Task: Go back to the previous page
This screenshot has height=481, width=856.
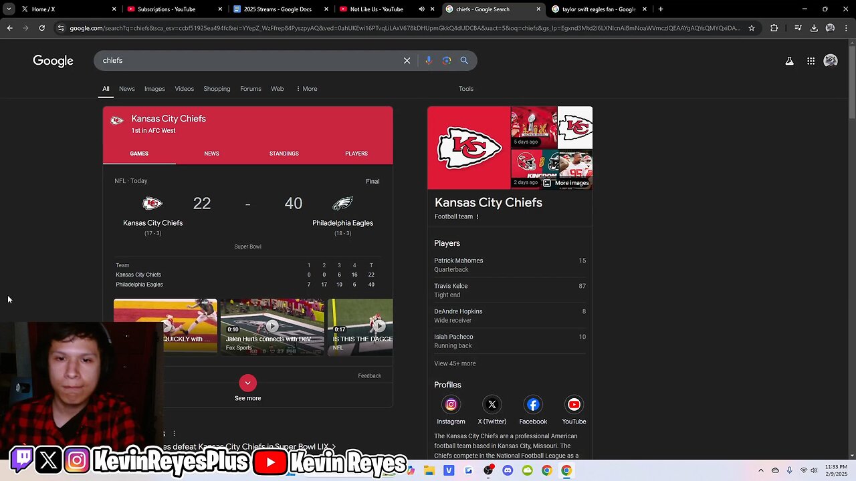Action: click(9, 28)
